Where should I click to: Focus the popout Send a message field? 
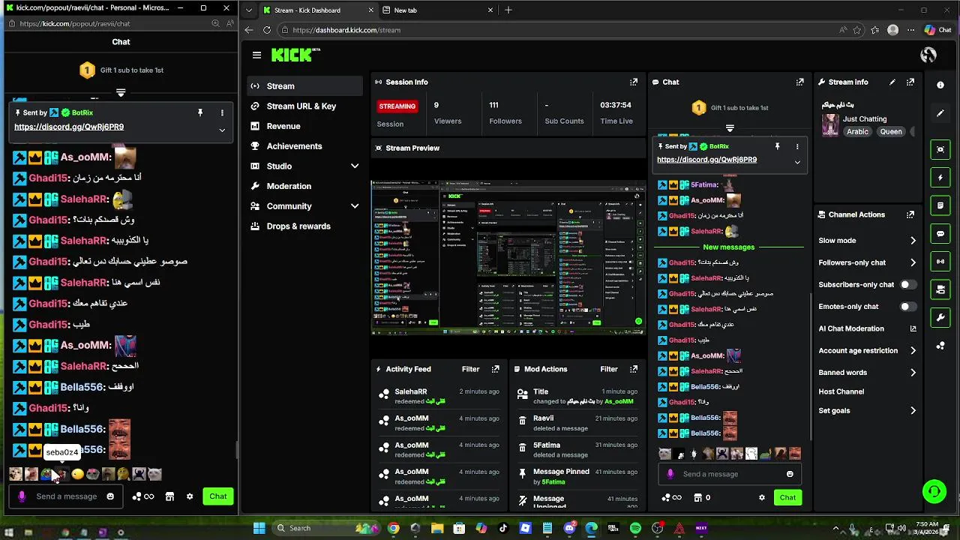click(x=66, y=496)
